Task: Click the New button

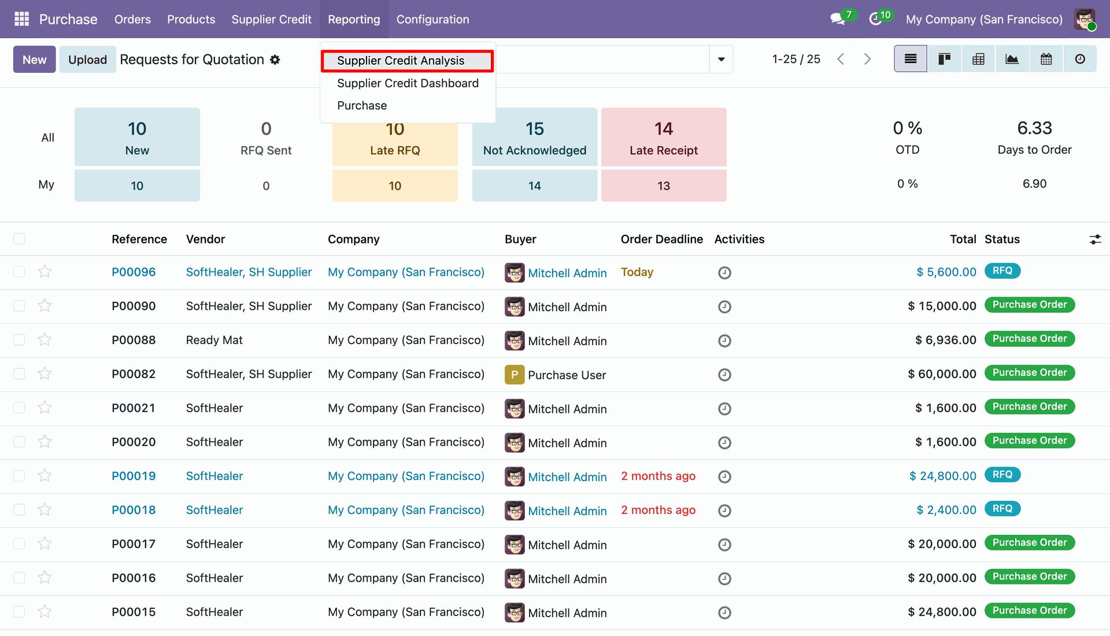Action: click(35, 60)
